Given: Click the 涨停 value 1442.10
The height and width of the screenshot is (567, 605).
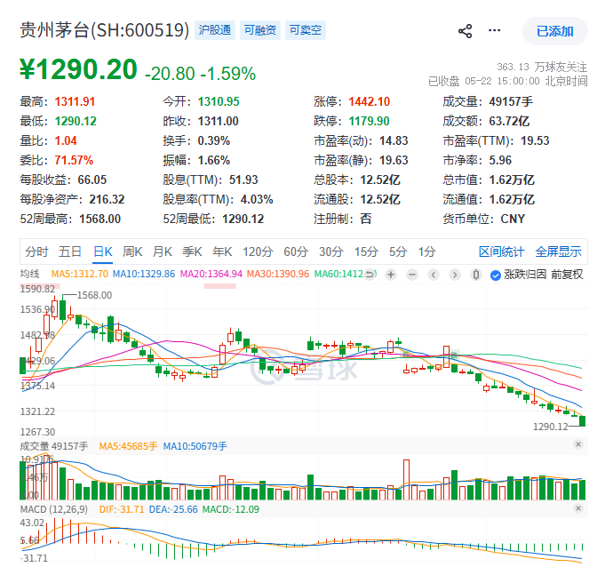Looking at the screenshot, I should click(370, 101).
